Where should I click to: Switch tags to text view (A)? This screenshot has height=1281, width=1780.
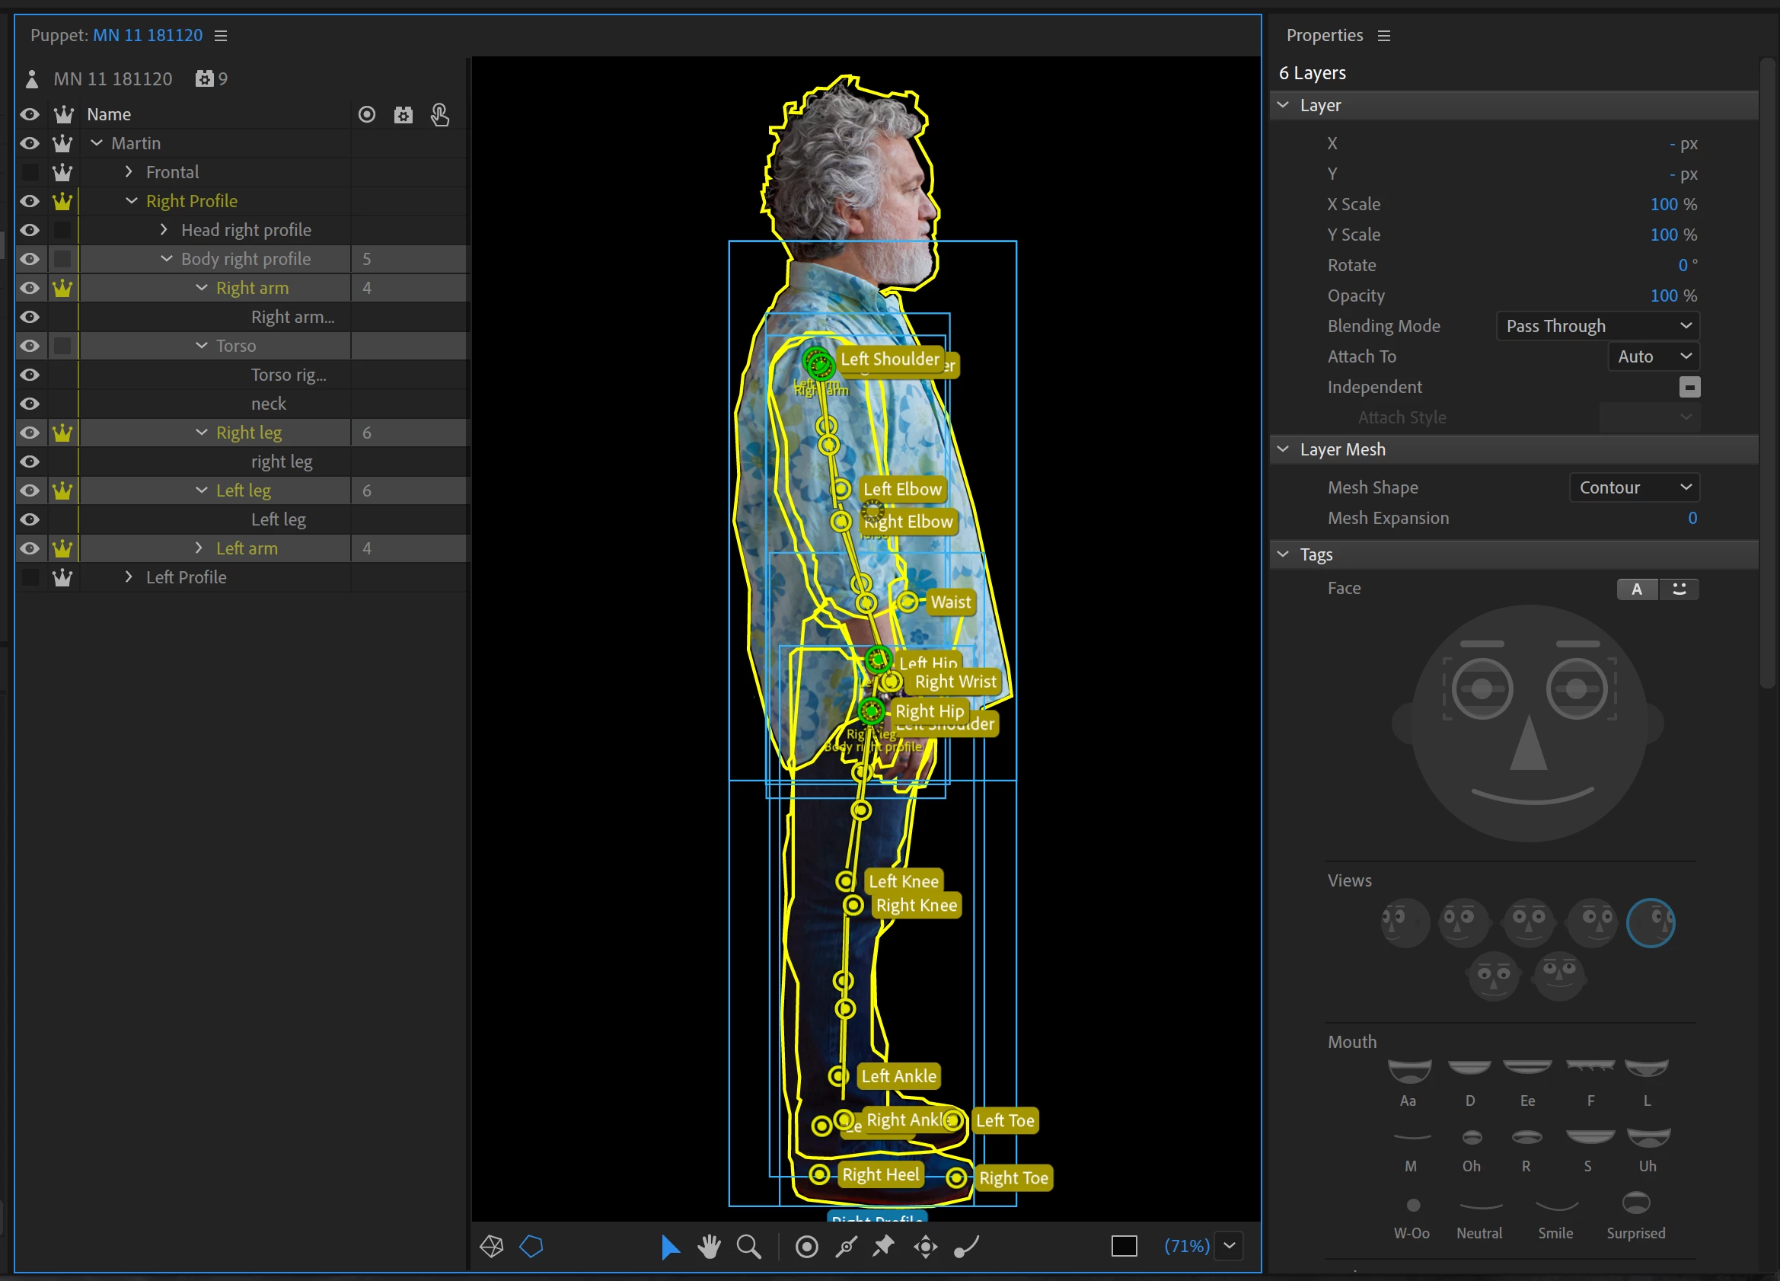pos(1637,589)
